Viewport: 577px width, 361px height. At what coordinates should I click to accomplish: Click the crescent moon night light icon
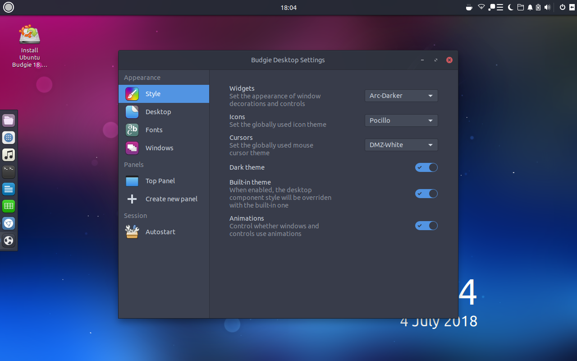511,7
